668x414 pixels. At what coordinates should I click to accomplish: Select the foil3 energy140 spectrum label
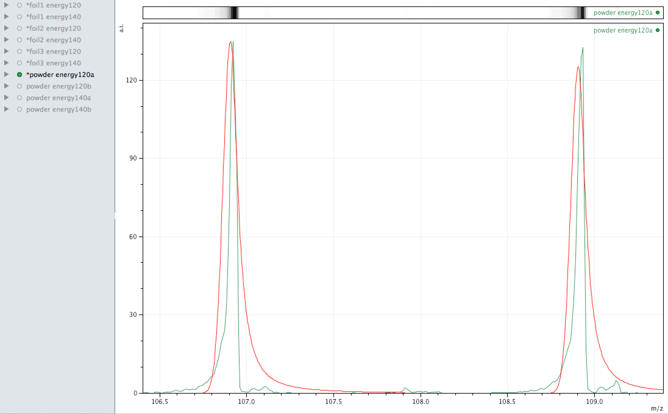[x=53, y=63]
